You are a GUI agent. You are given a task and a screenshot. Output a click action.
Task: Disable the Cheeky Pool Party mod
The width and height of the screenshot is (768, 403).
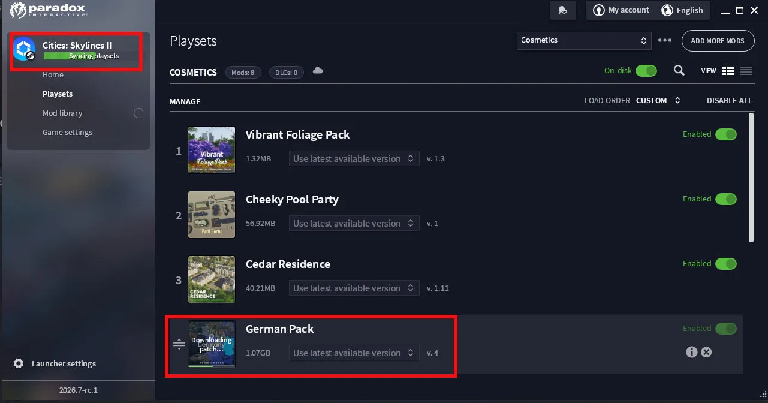point(726,199)
